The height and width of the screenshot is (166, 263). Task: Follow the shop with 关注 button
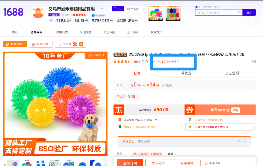[118, 9]
